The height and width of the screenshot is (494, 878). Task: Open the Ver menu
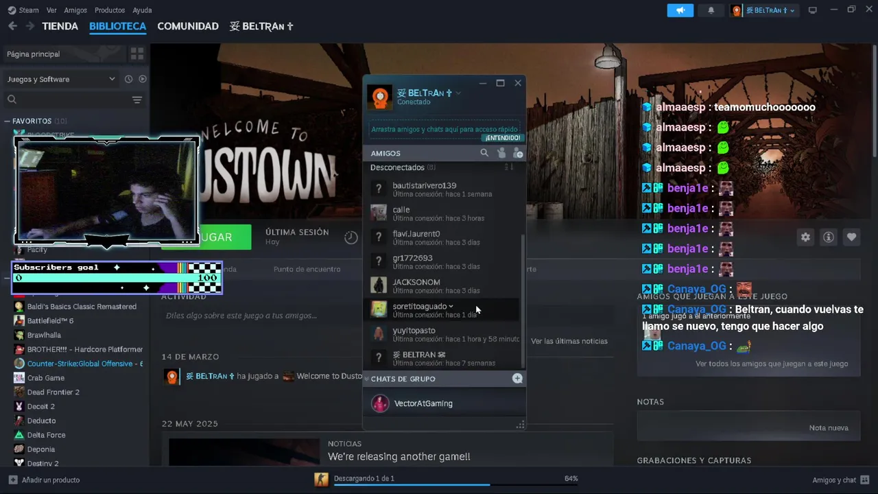coord(51,10)
